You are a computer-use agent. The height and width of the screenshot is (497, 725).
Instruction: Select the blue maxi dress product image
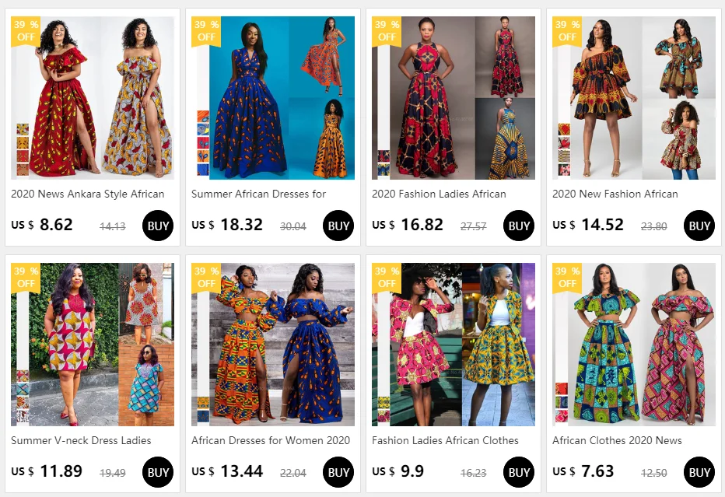pos(273,98)
